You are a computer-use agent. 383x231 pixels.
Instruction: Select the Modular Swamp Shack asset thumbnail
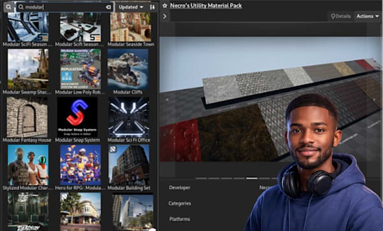28,69
